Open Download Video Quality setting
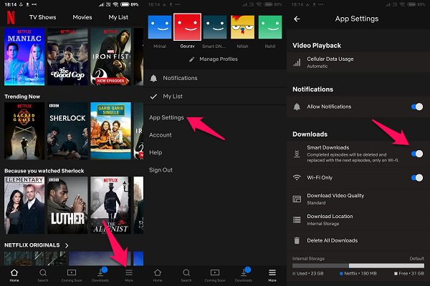 (x=358, y=199)
